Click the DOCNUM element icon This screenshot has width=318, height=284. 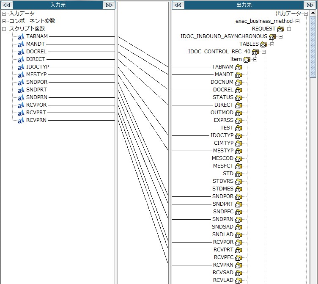[238, 83]
